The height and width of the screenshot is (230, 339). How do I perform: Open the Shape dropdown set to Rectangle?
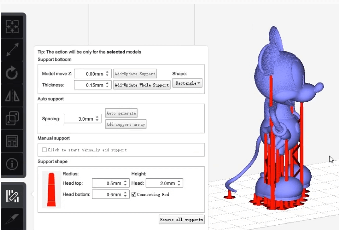[x=187, y=83]
